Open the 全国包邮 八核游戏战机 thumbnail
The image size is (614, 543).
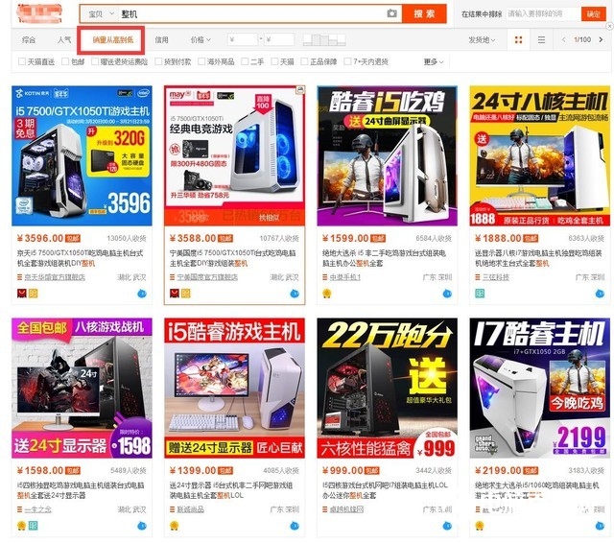pyautogui.click(x=82, y=388)
